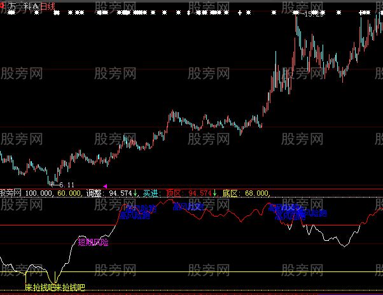Click the magenta 短期风险 warning label
Viewport: 383px width, 295px height.
click(x=93, y=242)
